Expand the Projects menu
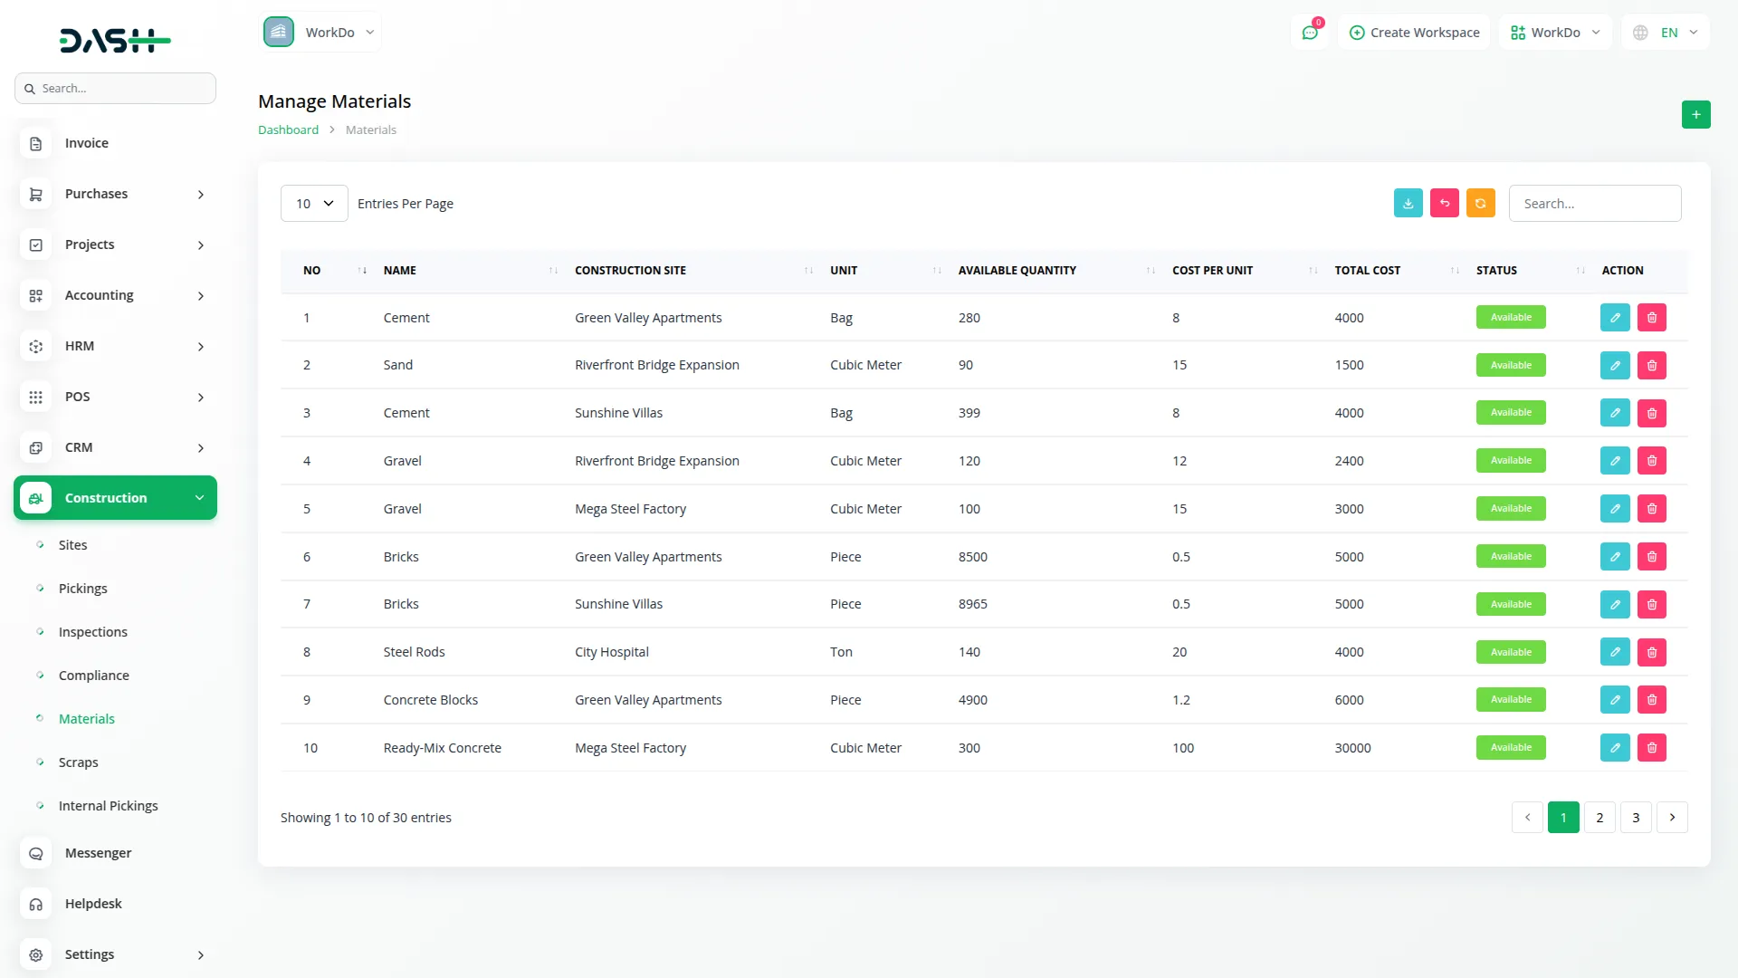1738x978 pixels. click(116, 244)
